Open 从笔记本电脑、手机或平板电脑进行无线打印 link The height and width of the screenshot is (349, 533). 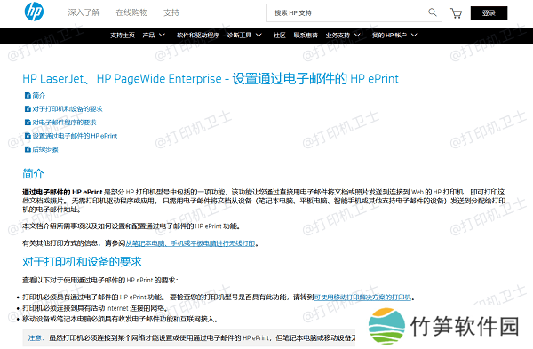(x=190, y=243)
